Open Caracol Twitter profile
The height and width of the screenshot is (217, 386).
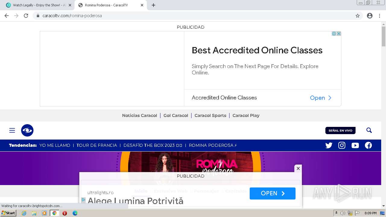(329, 145)
